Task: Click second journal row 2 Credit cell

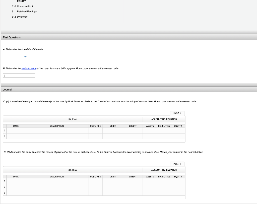Action: coord(133,187)
